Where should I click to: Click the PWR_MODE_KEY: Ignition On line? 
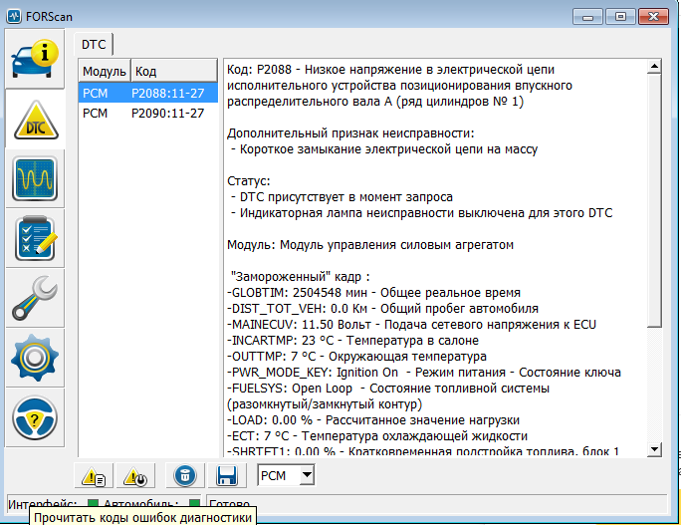pos(424,373)
